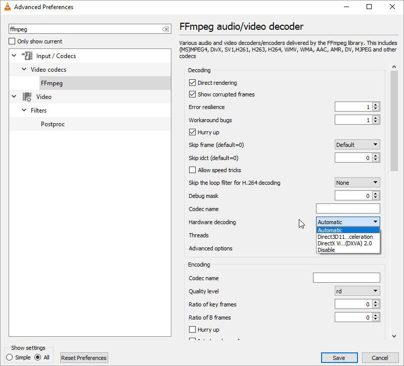
Task: Collapse the Video codecs node
Action: pyautogui.click(x=24, y=69)
